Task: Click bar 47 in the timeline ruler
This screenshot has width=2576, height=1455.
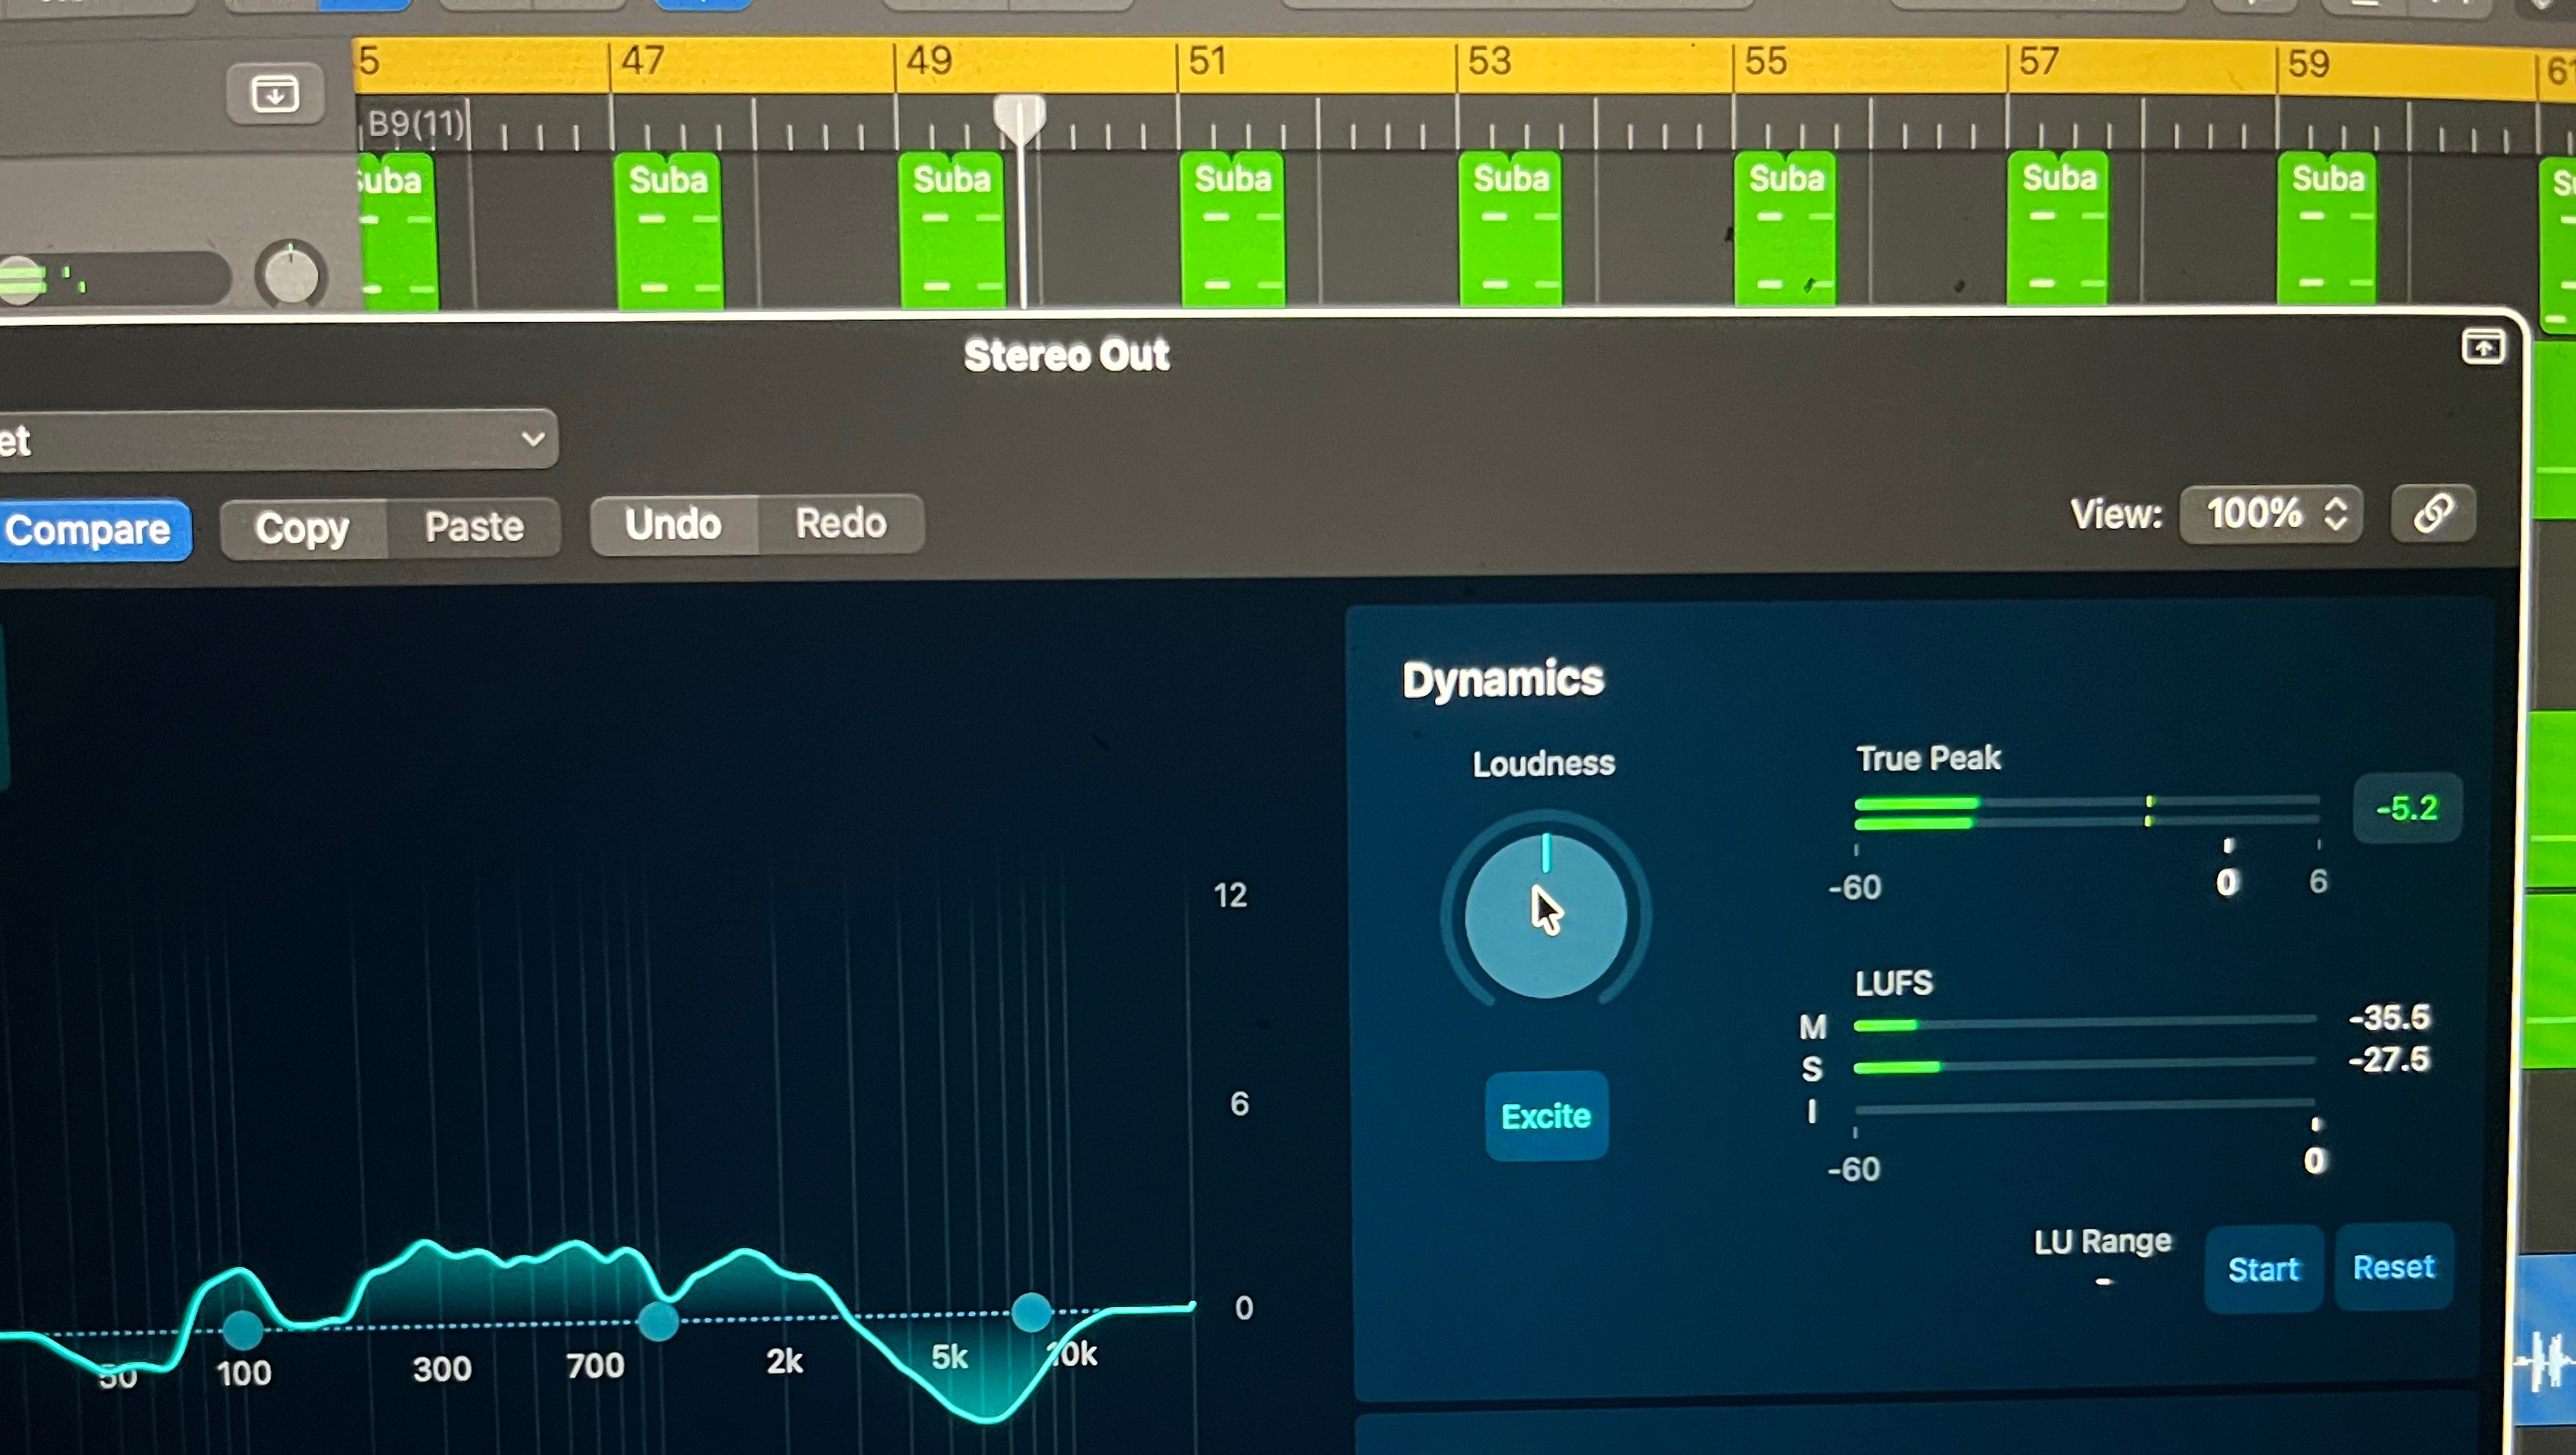Action: click(x=642, y=61)
